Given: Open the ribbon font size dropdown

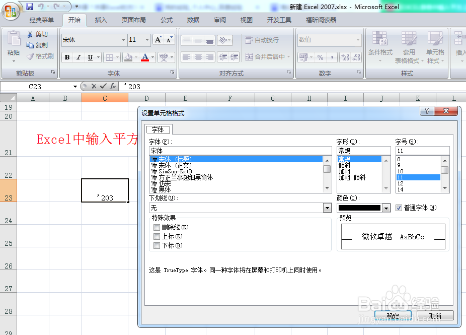Looking at the screenshot, I should point(147,40).
